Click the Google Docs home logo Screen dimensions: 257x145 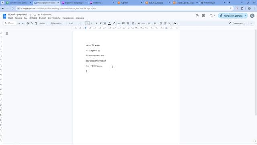(x=4, y=16)
